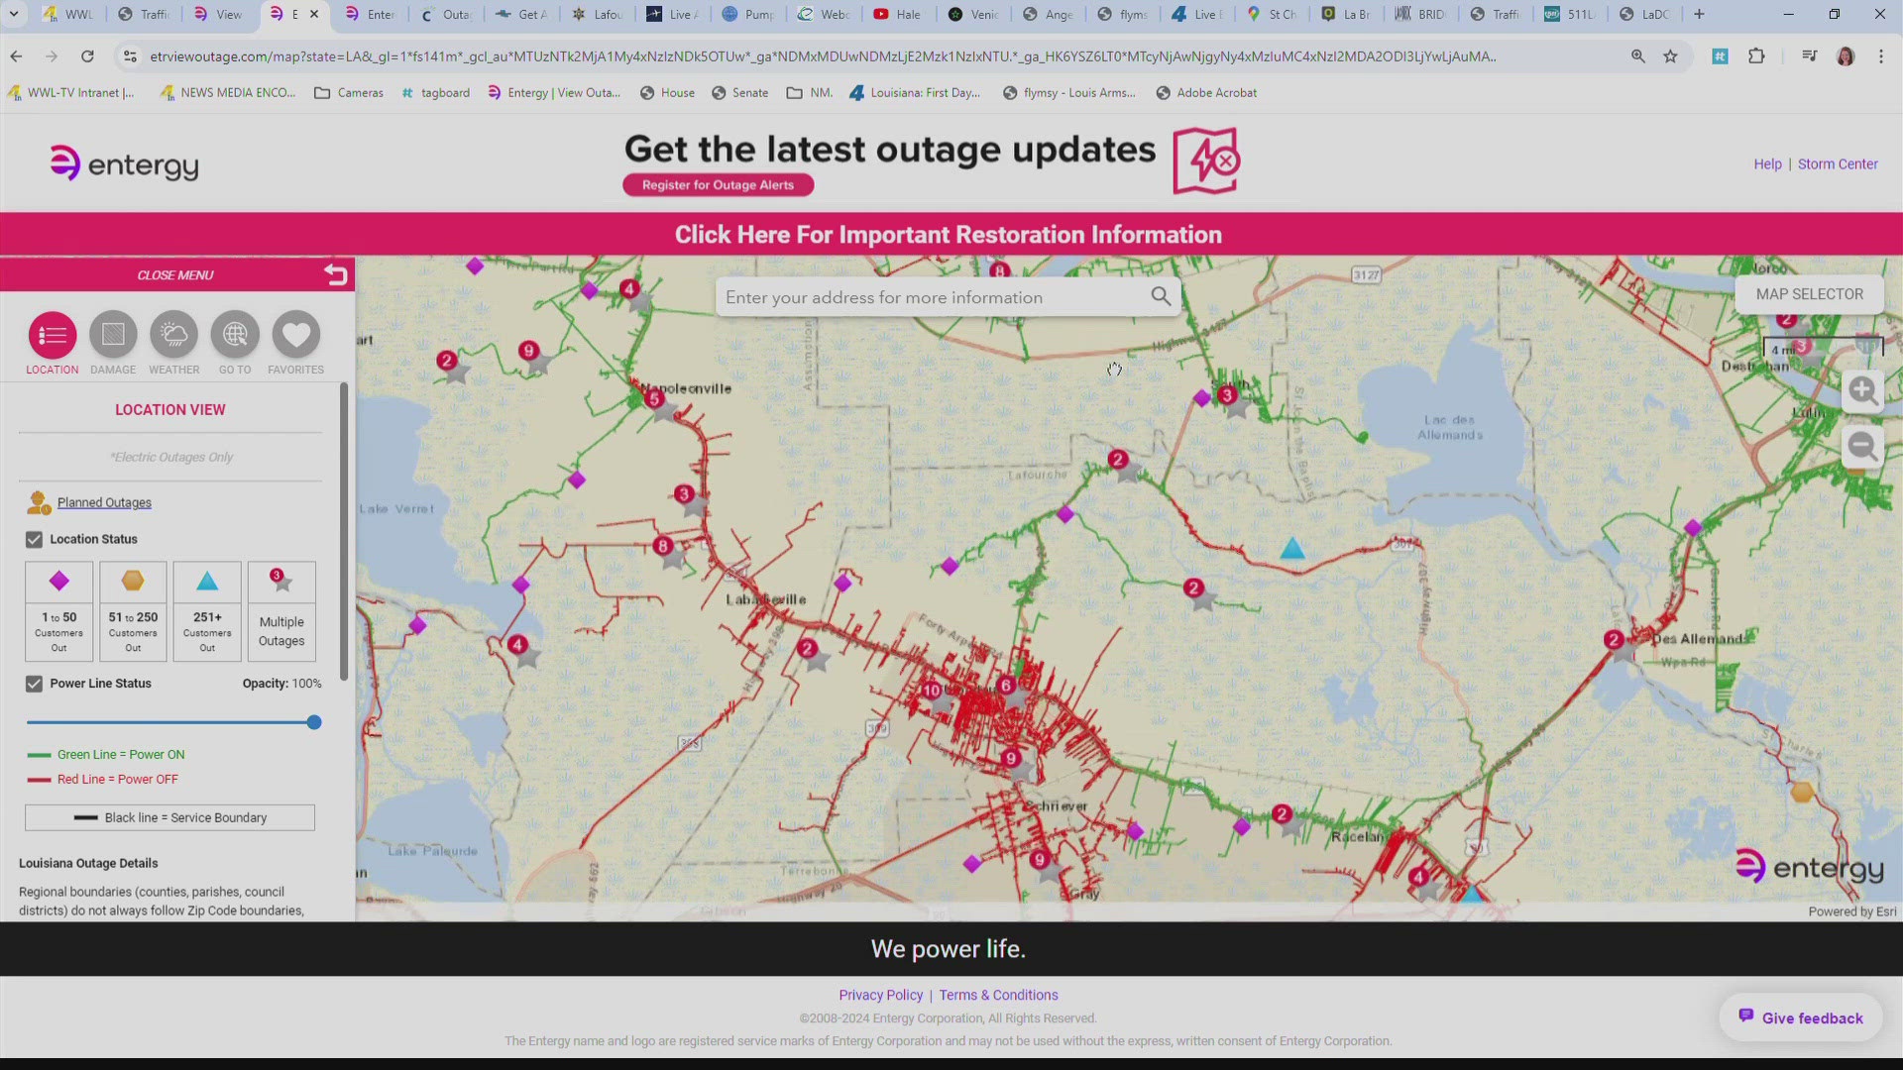
Task: Click the 'Louisiana Outage Details' heading
Action: (88, 864)
